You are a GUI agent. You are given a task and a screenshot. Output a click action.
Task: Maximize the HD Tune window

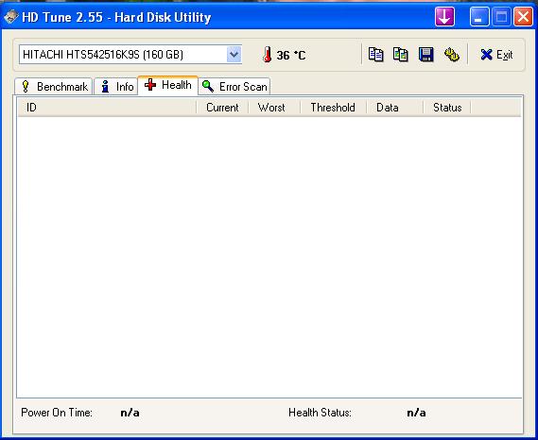coord(501,17)
